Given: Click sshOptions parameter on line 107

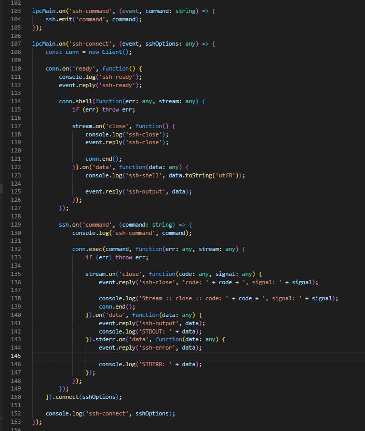Looking at the screenshot, I should click(x=162, y=44).
